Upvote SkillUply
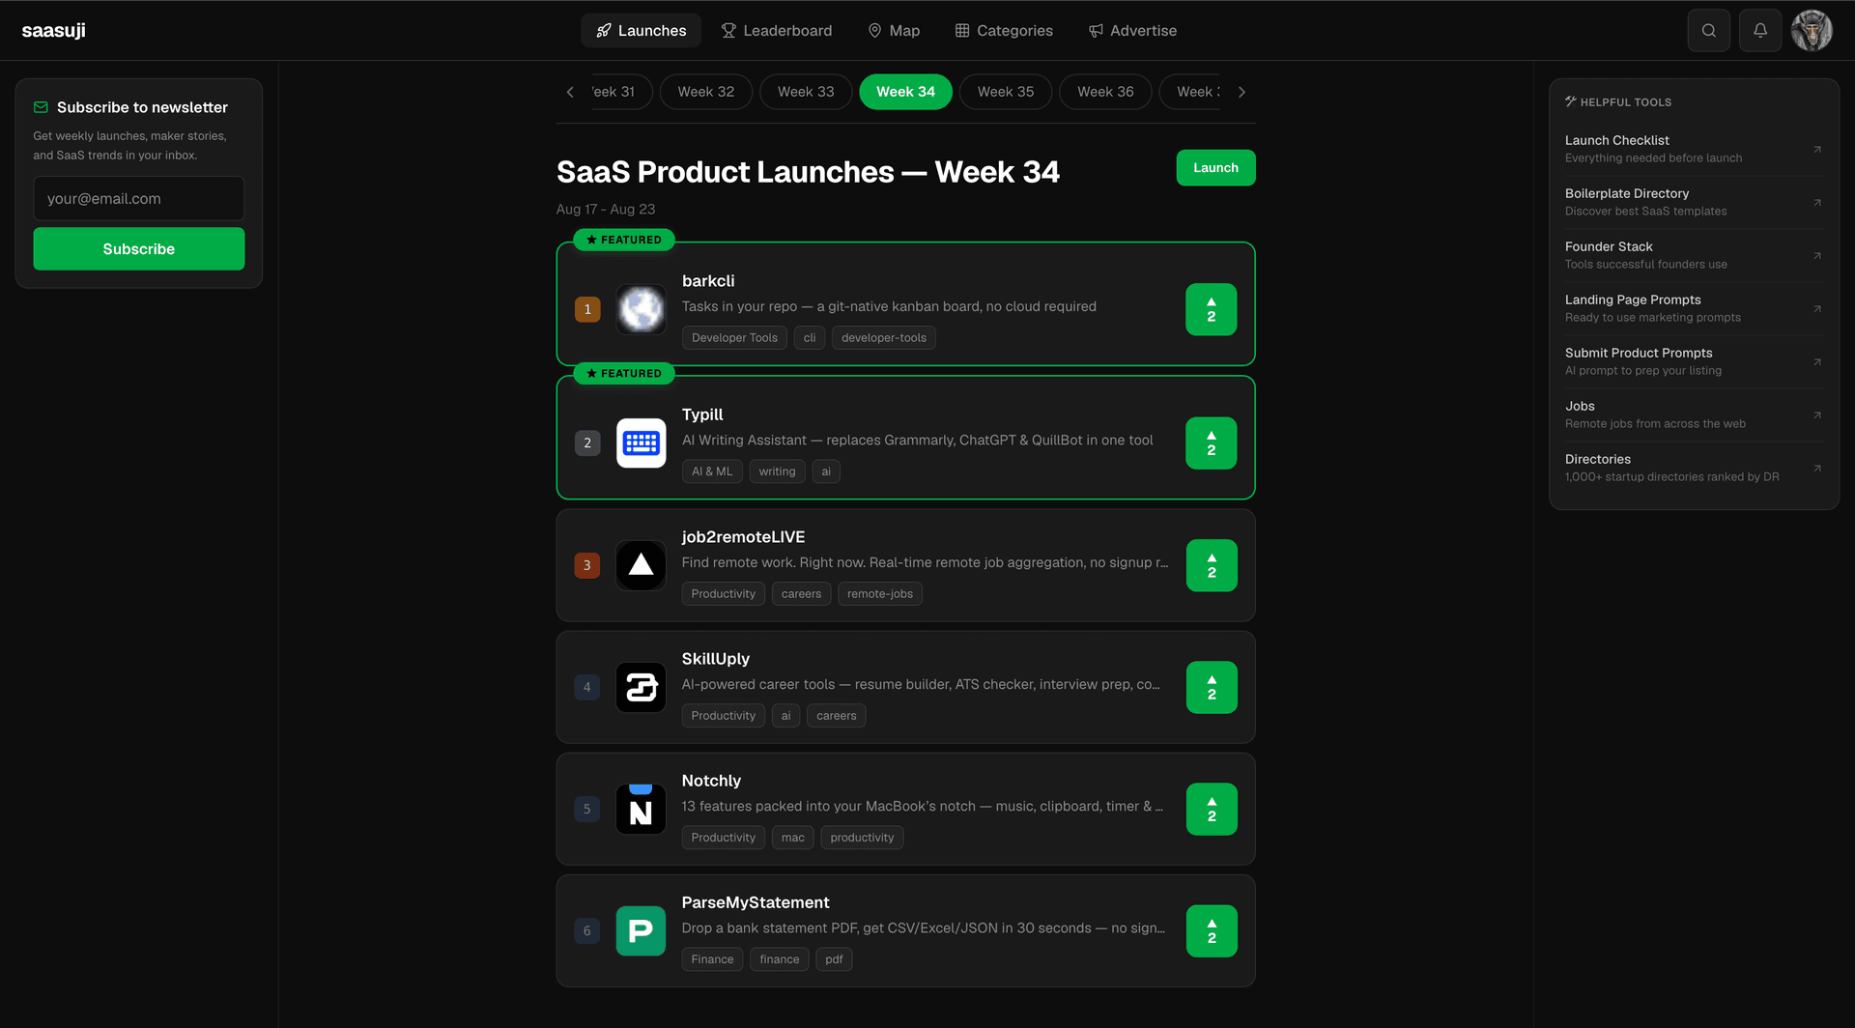This screenshot has width=1855, height=1028. [1212, 687]
